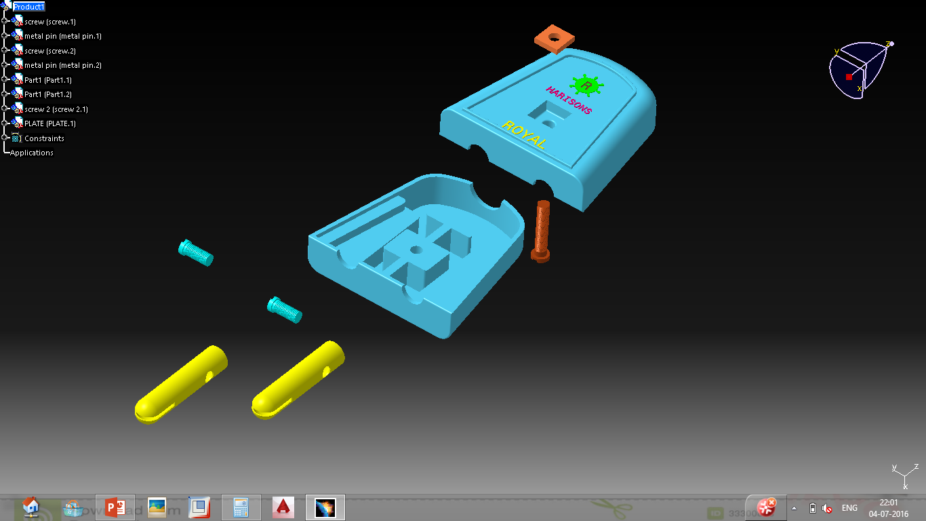
Task: Select the Product1 root node in the tree
Action: coord(29,7)
